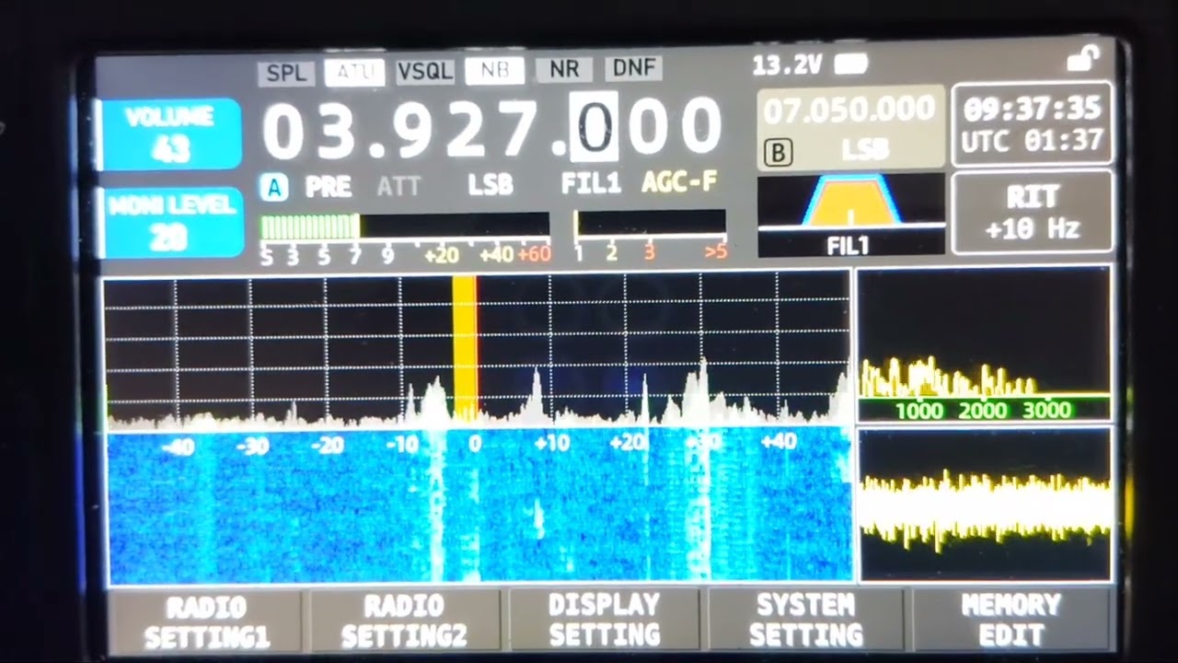Tap the FIL1 label under the passband graphic

tap(847, 246)
